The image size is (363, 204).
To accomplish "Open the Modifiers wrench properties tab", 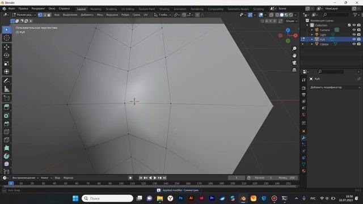I will tap(304, 138).
